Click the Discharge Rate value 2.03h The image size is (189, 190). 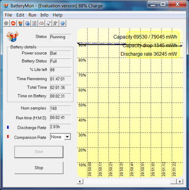(x=60, y=127)
